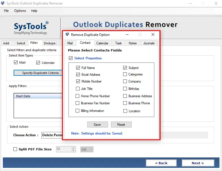Click the Specify Duplicate Criteria button

[x=38, y=73]
